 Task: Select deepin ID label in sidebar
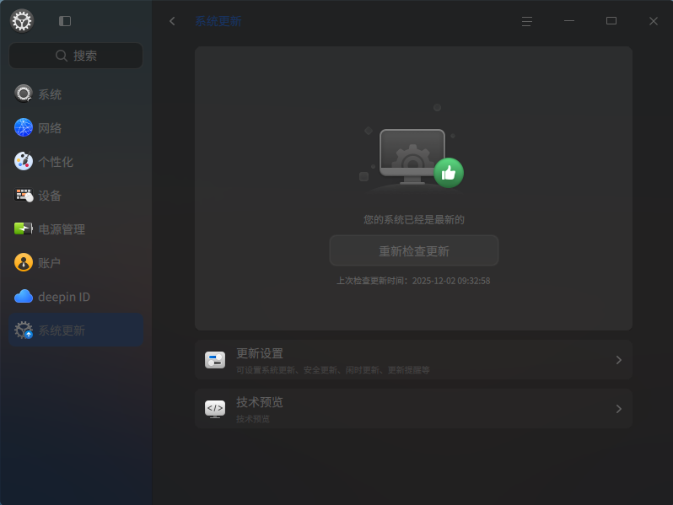pos(64,297)
